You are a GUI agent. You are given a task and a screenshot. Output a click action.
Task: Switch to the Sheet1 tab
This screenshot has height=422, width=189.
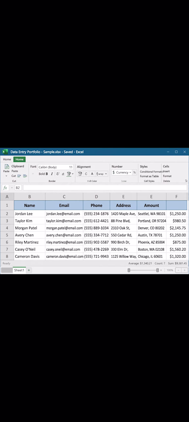point(19,270)
